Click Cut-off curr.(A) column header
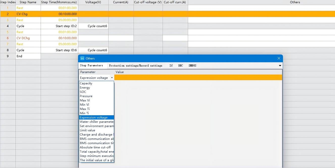This screenshot has width=335, height=168. 175,2
